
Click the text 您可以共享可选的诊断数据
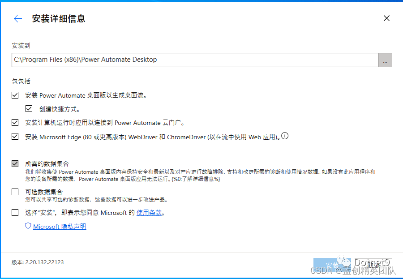(x=58, y=200)
